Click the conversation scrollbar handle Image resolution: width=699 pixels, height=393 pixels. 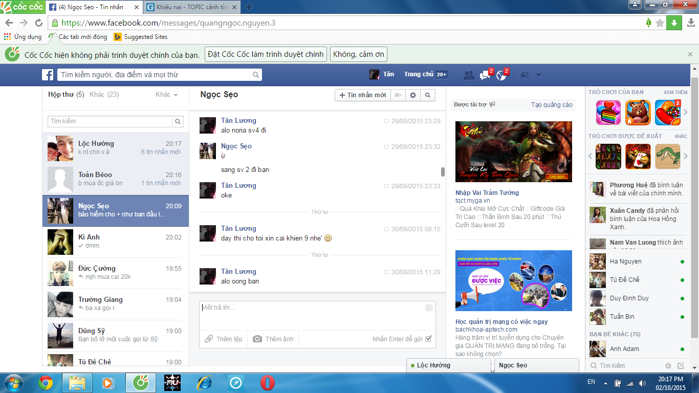tap(443, 172)
